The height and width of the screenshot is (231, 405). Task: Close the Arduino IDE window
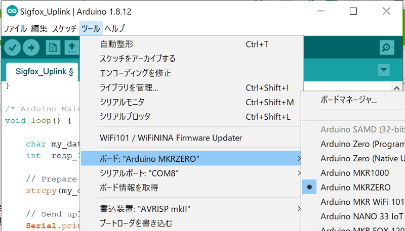click(x=386, y=11)
